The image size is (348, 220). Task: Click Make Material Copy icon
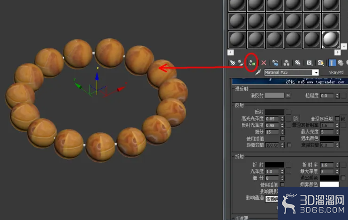click(x=275, y=63)
